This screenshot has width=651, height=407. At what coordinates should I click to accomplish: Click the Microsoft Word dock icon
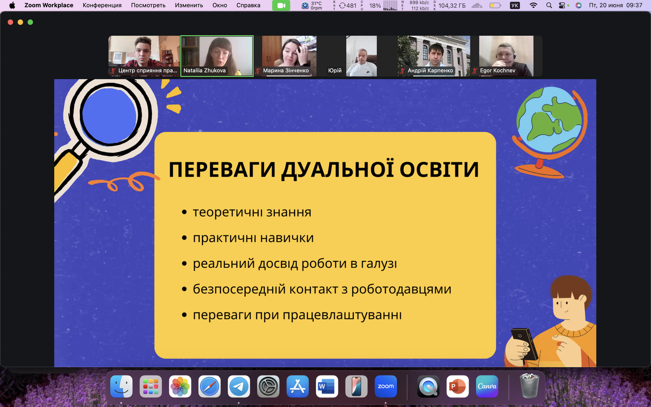point(327,386)
